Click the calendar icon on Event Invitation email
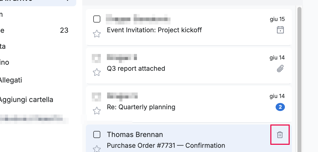This screenshot has width=318, height=152. 280,30
